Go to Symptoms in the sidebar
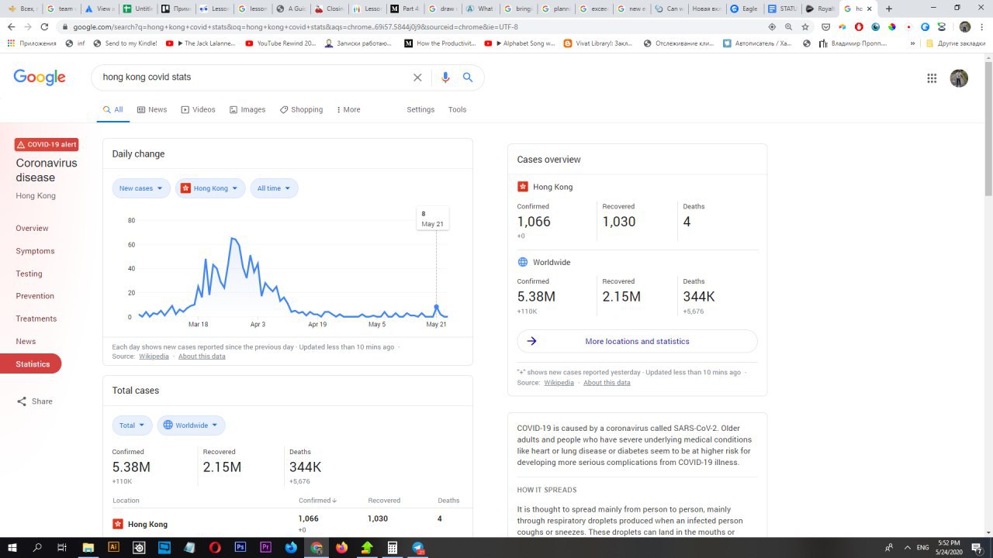The width and height of the screenshot is (993, 558). (x=35, y=251)
